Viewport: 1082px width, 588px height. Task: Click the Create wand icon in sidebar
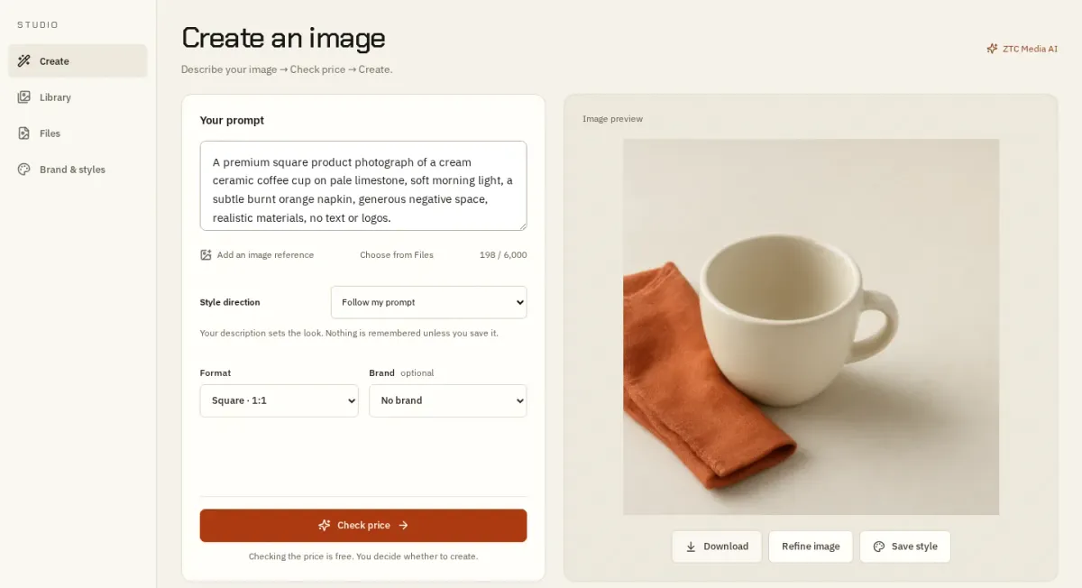pos(24,61)
